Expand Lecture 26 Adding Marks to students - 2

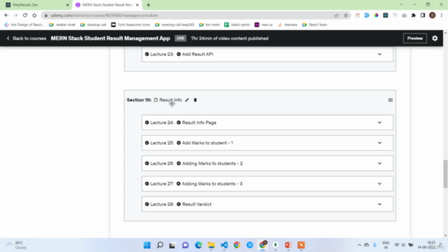(379, 163)
